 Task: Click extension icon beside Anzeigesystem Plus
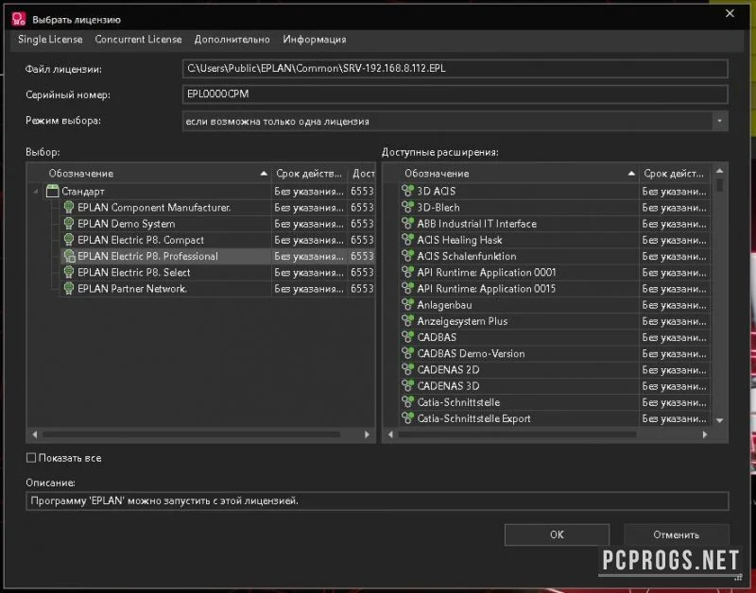[x=408, y=321]
